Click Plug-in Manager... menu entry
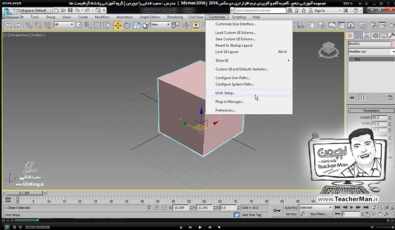The image size is (395, 230). click(x=249, y=102)
